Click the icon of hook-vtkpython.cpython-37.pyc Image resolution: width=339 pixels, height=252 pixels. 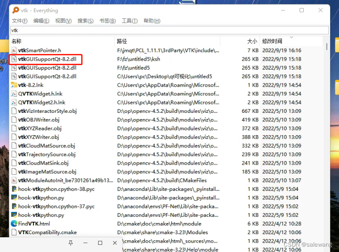click(14, 206)
